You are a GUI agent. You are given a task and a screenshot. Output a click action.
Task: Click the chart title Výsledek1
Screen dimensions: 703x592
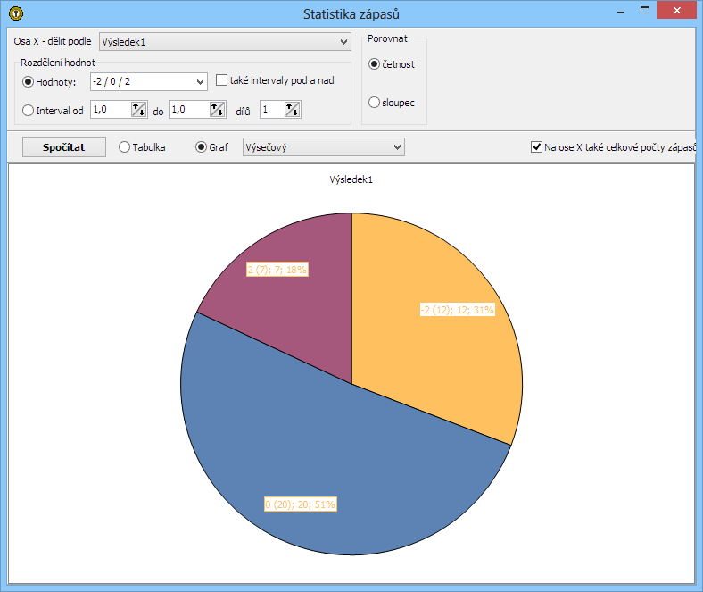[x=351, y=179]
